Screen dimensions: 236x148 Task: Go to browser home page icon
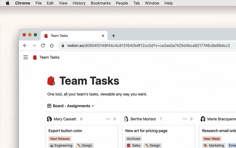[x=52, y=46]
